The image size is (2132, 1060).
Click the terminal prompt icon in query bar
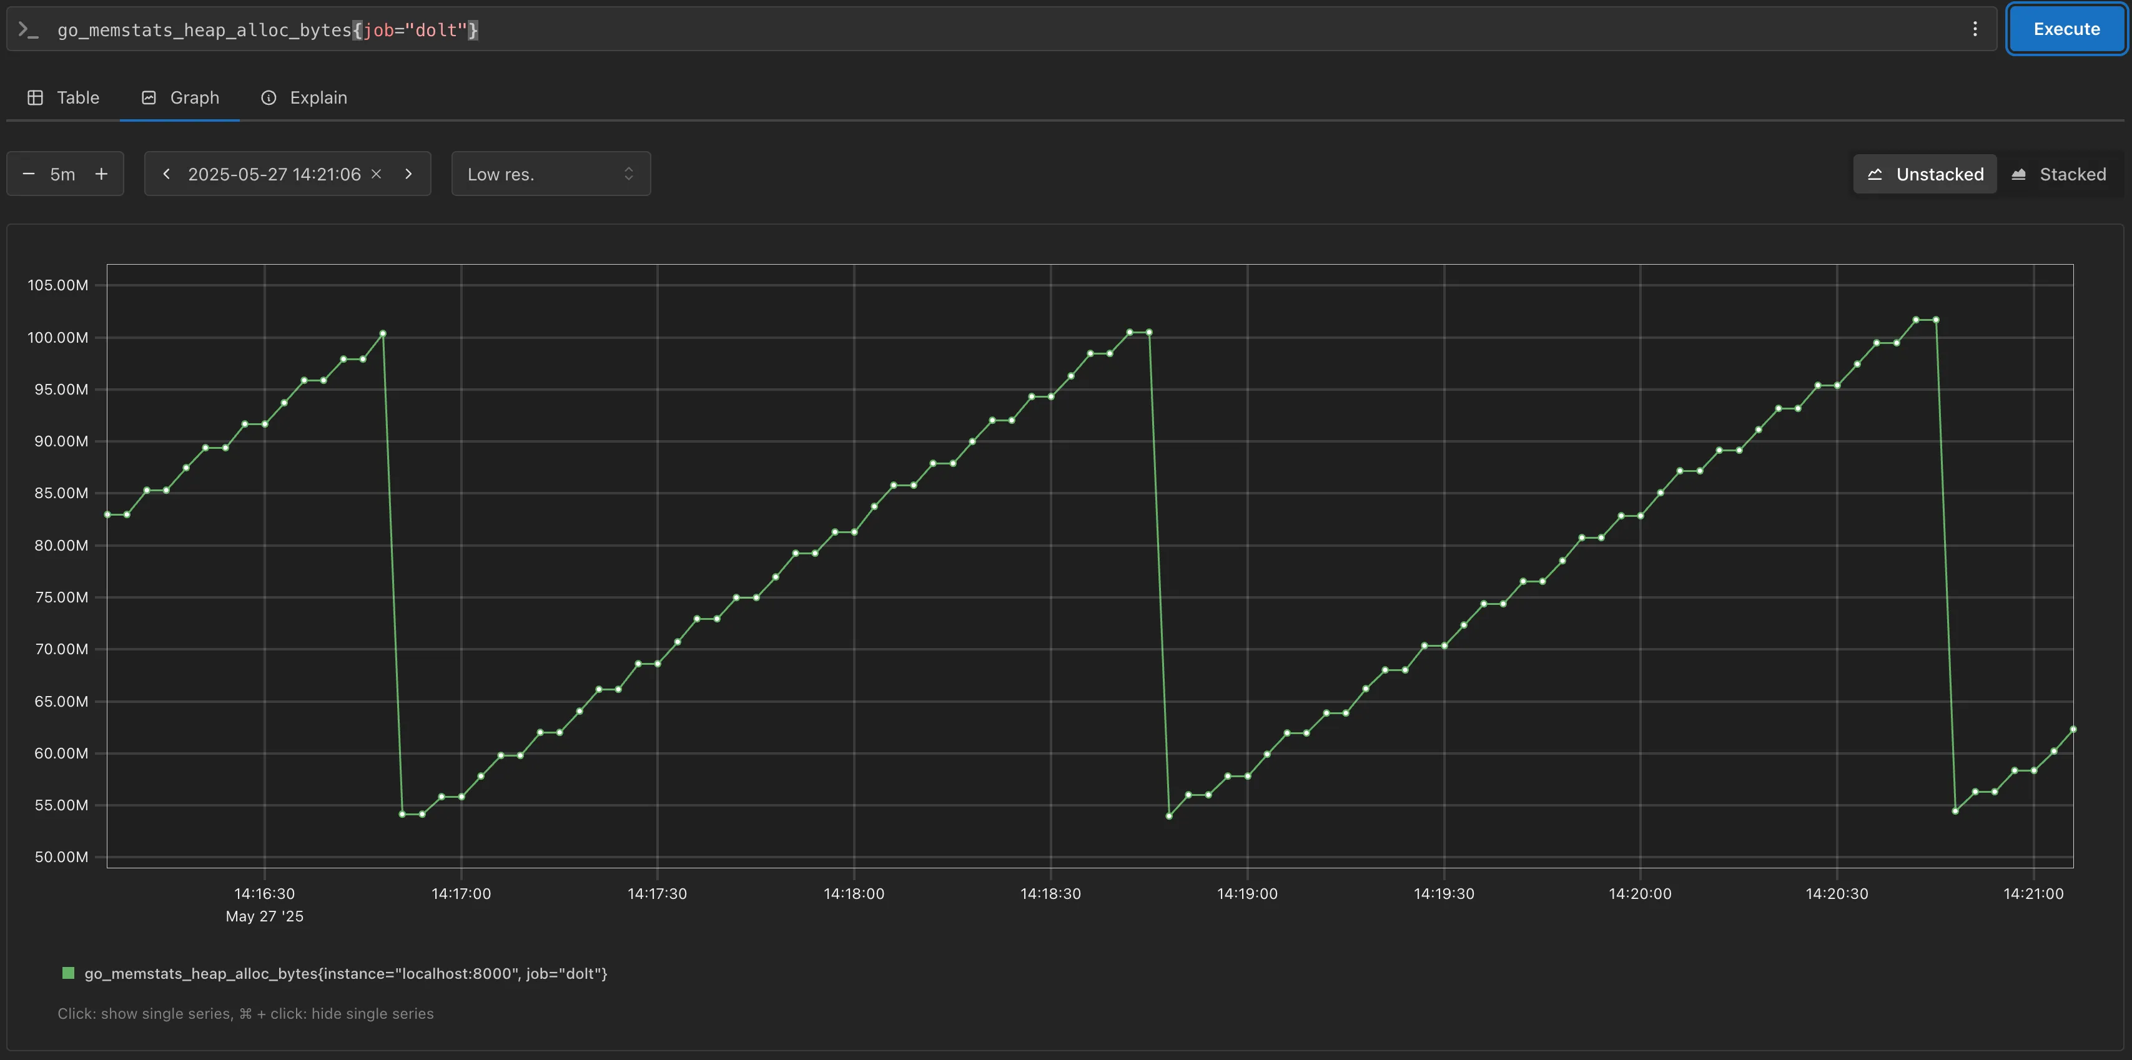pyautogui.click(x=29, y=30)
